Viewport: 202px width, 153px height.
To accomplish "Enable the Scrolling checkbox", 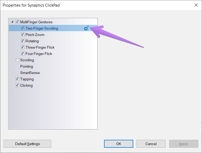I will pyautogui.click(x=17, y=60).
